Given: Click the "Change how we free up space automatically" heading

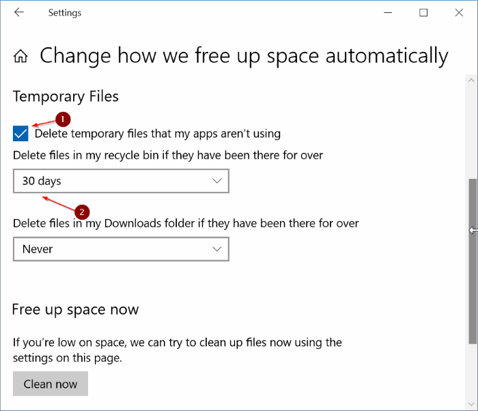Looking at the screenshot, I should click(x=244, y=56).
